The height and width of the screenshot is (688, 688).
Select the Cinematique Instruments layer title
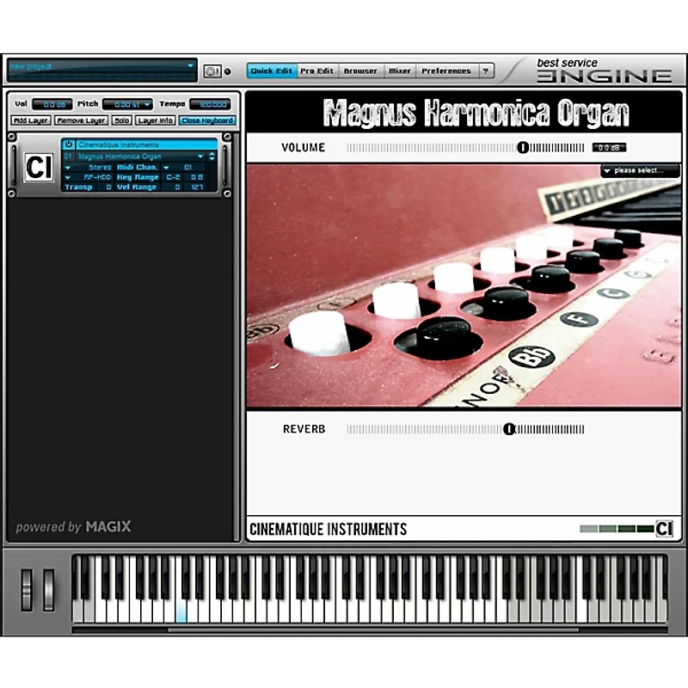point(146,144)
